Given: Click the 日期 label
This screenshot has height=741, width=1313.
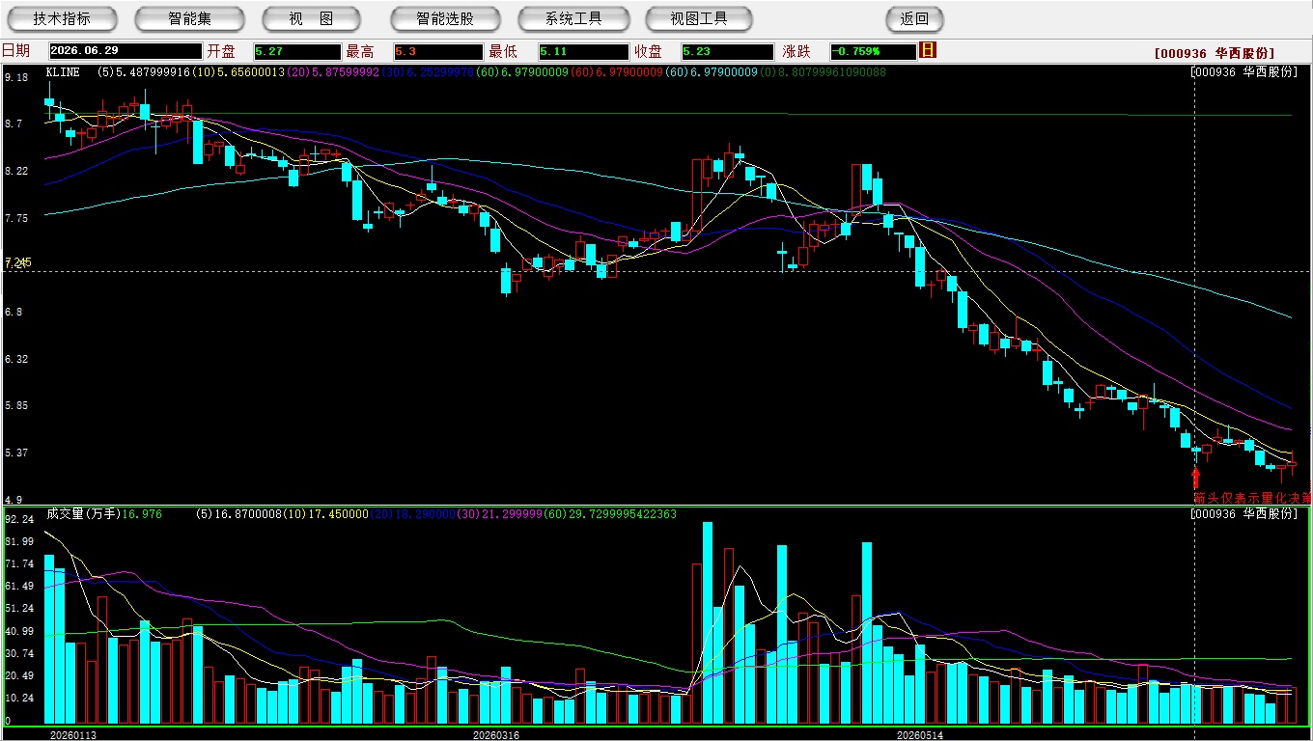Looking at the screenshot, I should (15, 51).
